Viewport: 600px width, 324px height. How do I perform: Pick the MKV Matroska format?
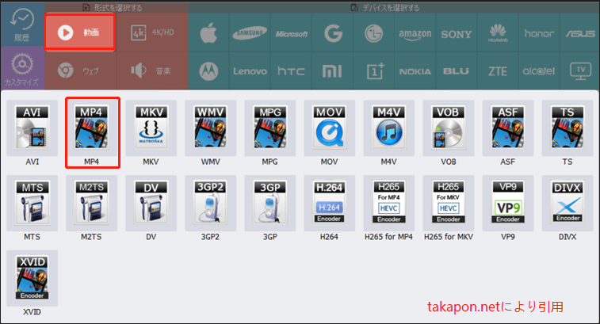151,128
